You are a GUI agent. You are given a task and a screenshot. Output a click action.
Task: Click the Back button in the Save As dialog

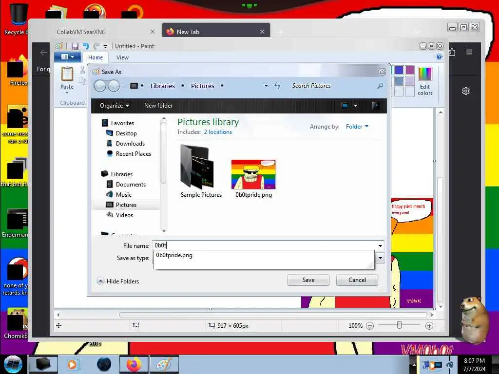tap(100, 86)
